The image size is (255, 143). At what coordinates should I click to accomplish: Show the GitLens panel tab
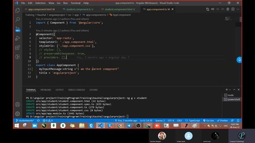93,90
